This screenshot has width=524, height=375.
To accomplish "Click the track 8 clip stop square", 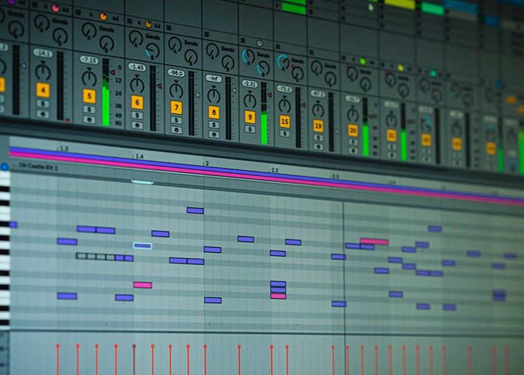I will click(207, 34).
